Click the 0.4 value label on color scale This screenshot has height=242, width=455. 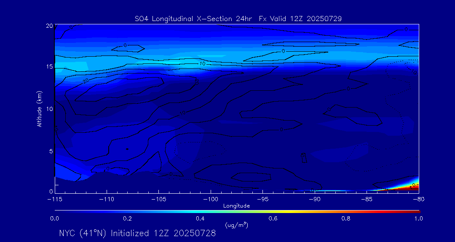(x=200, y=218)
